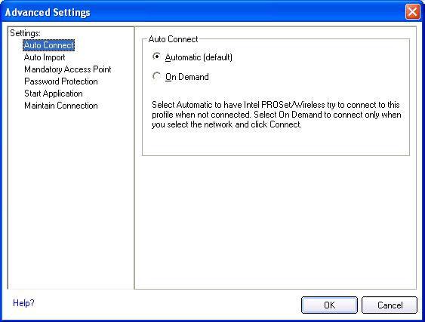This screenshot has width=425, height=322.
Task: Click blank area below Auto Connect group
Action: tap(276, 222)
